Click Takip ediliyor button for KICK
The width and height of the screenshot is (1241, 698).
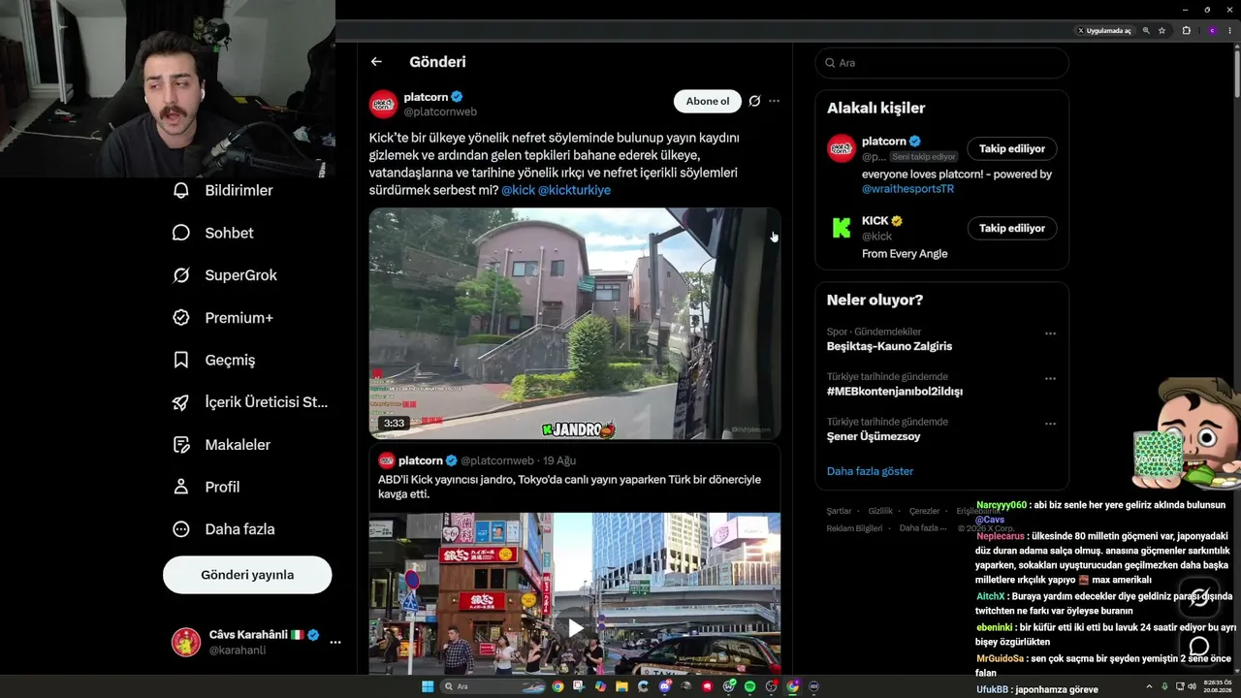click(x=1012, y=229)
